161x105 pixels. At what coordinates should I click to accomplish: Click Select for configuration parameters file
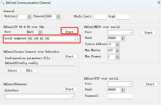(x=12, y=70)
